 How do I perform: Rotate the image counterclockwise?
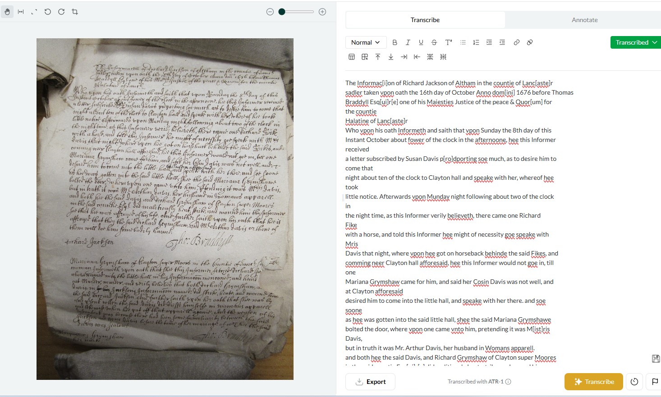[x=48, y=12]
